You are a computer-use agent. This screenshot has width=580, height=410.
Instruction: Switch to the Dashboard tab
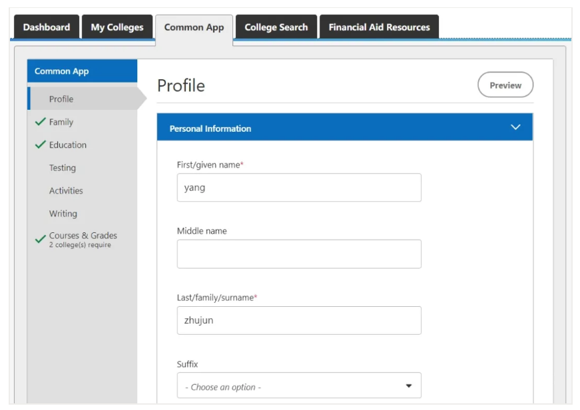(47, 27)
